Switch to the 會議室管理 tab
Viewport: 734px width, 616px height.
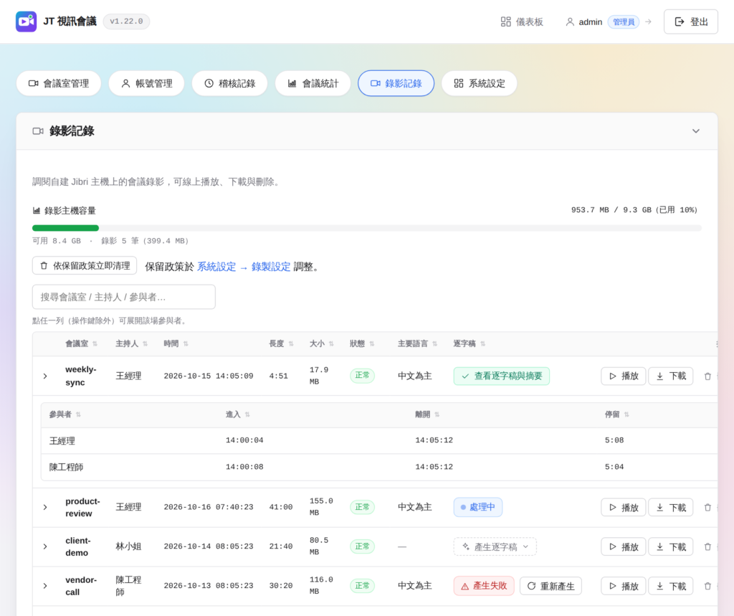59,83
